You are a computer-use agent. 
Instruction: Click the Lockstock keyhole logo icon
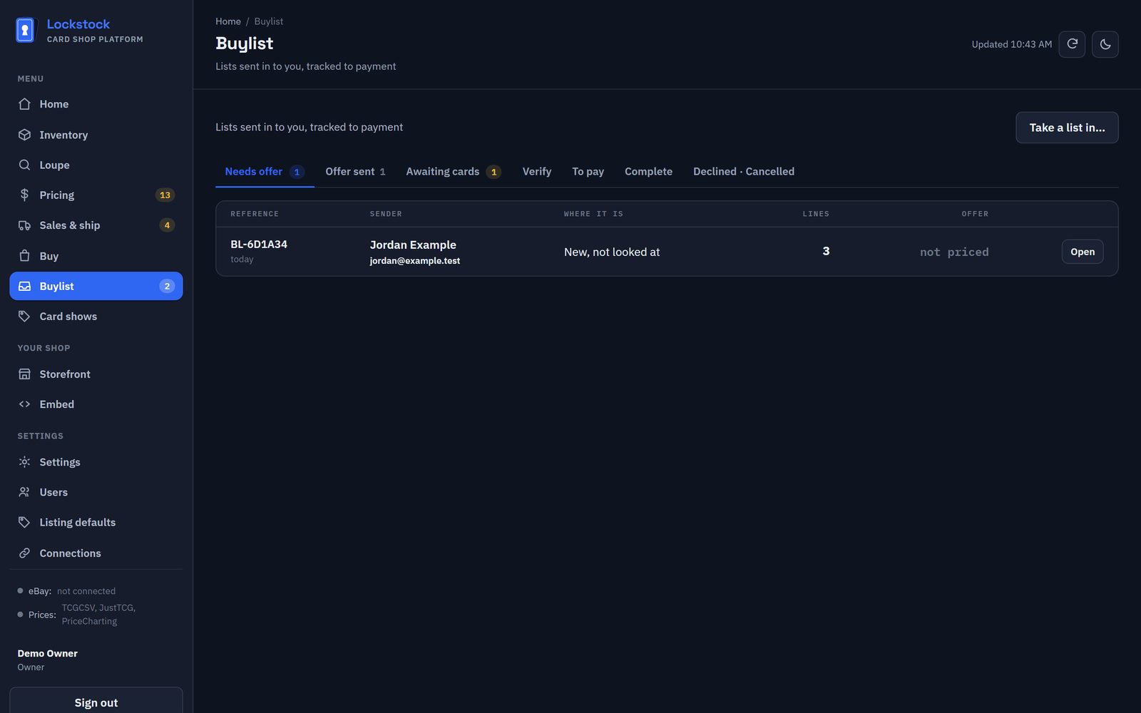tap(25, 30)
